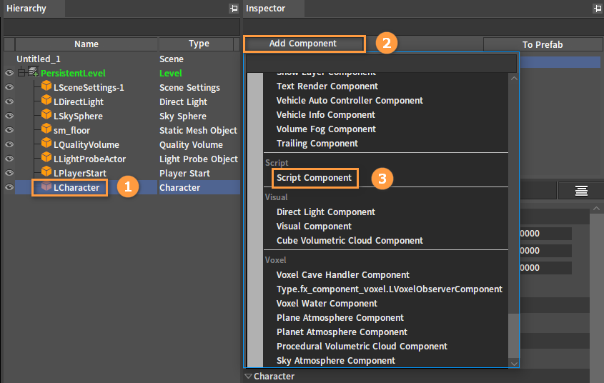Click the sm_floor mesh cube icon
This screenshot has width=604, height=383.
pos(46,130)
